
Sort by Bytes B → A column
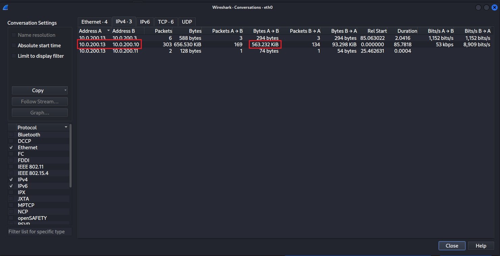point(339,31)
